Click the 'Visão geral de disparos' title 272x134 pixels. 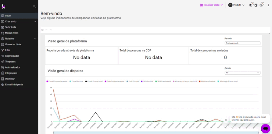point(65,71)
